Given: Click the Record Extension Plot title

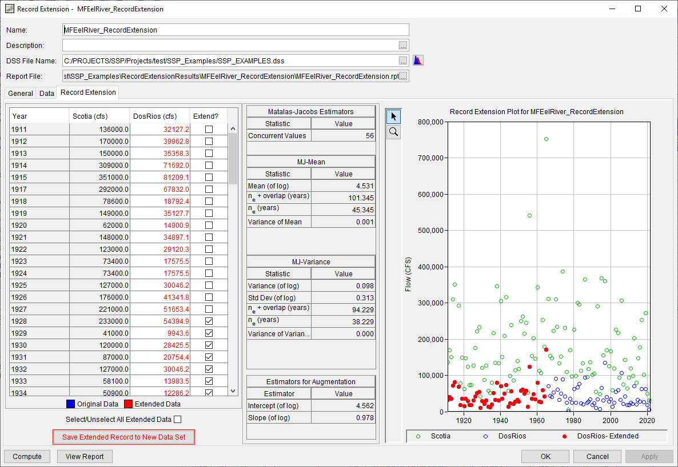Looking at the screenshot, I should coord(537,112).
